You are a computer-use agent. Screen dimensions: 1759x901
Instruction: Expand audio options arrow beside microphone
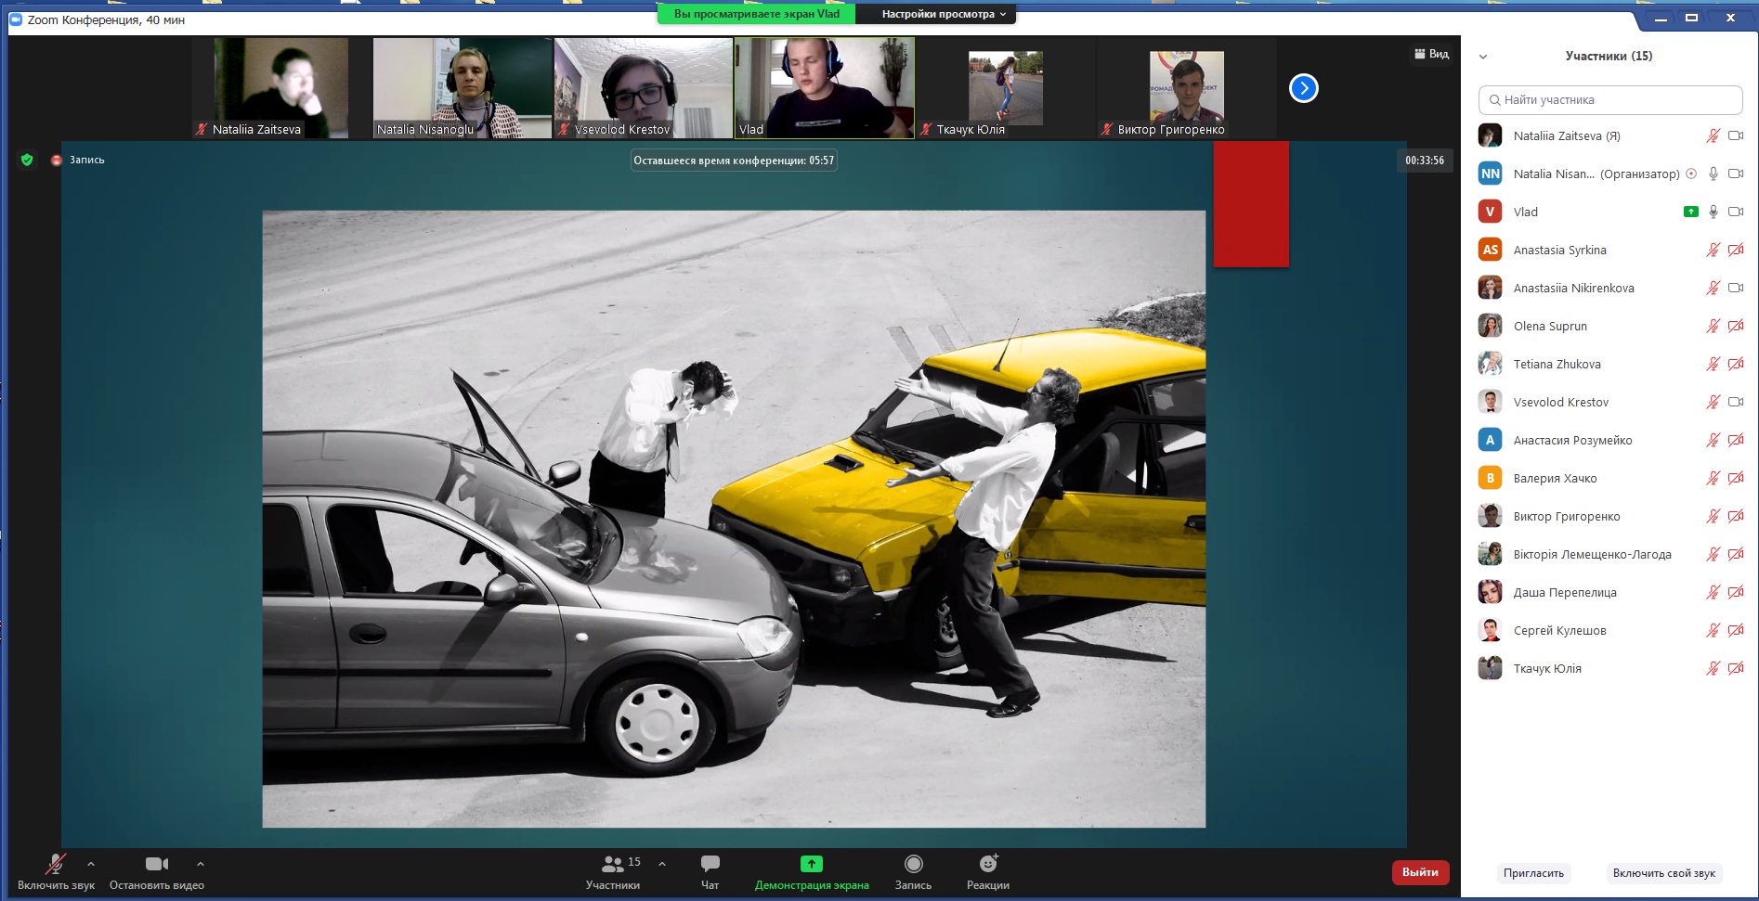pyautogui.click(x=91, y=864)
